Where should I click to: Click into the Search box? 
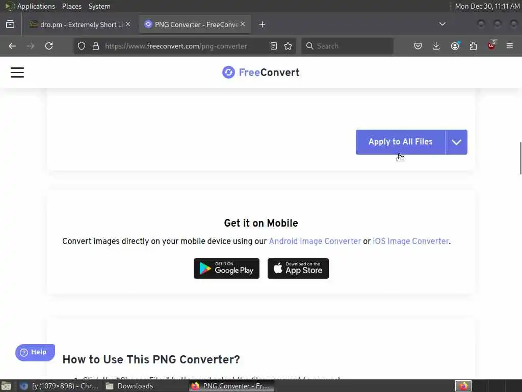tap(347, 46)
